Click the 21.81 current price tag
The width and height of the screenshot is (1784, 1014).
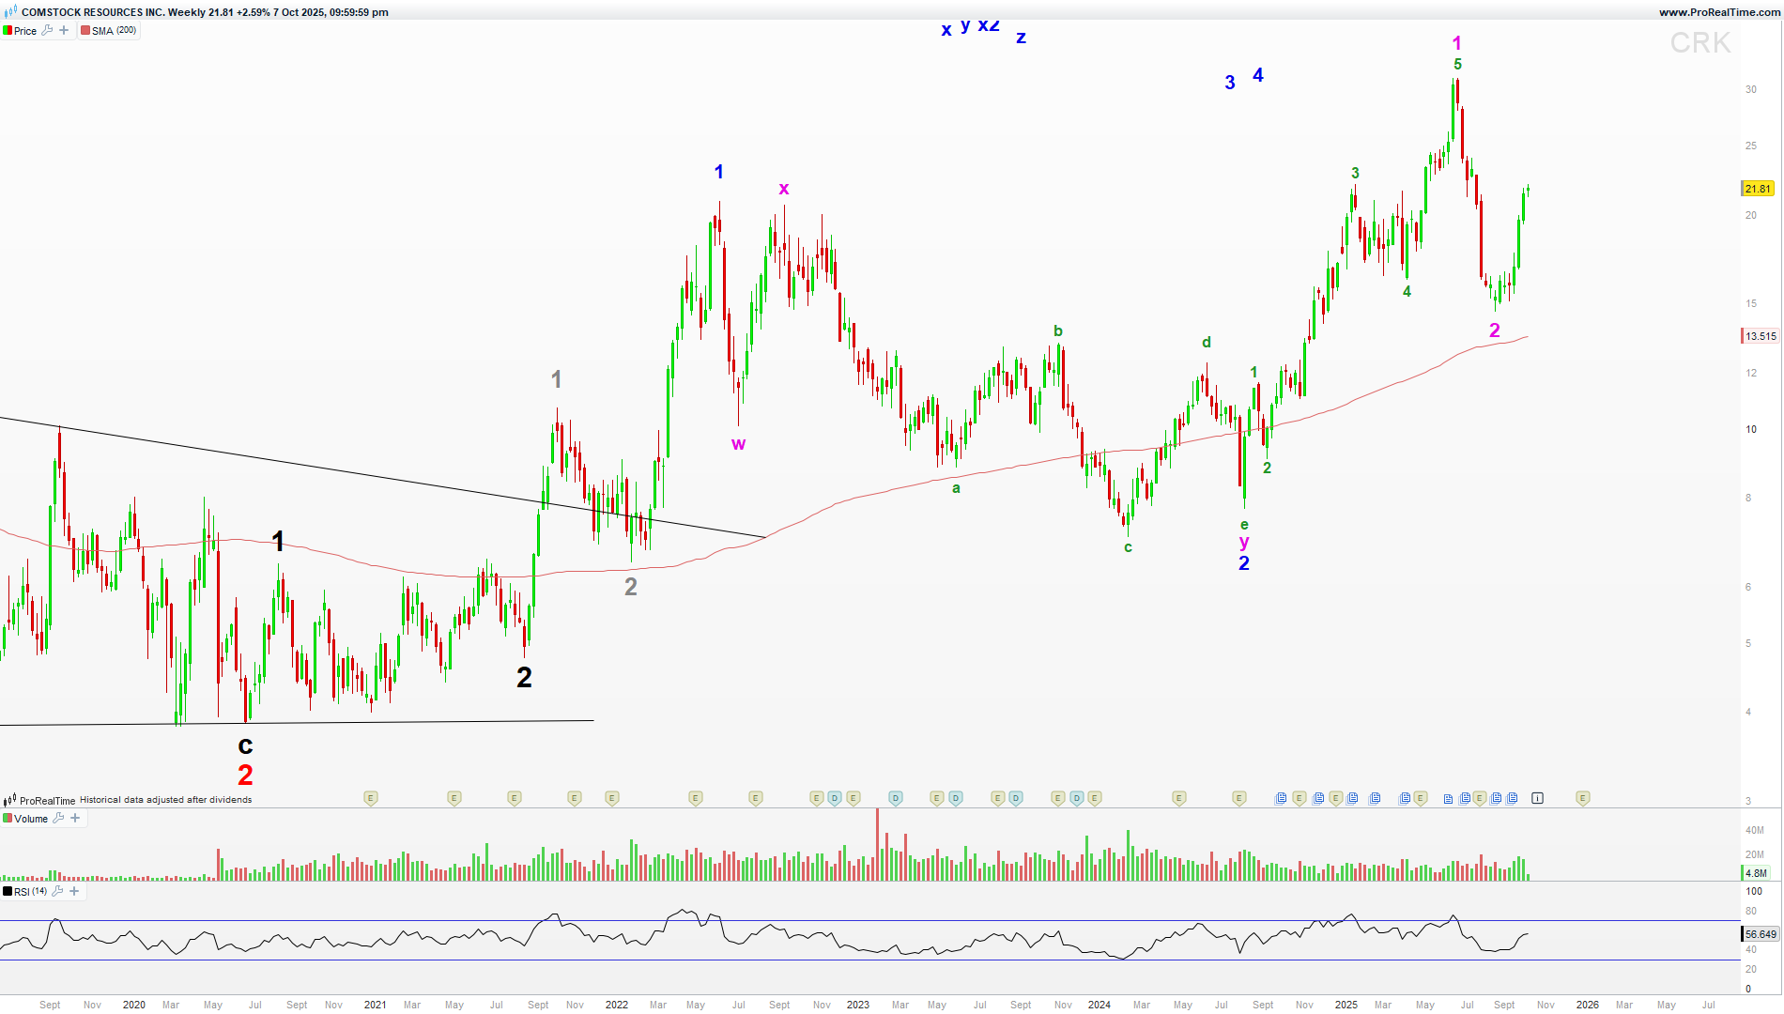(x=1758, y=189)
